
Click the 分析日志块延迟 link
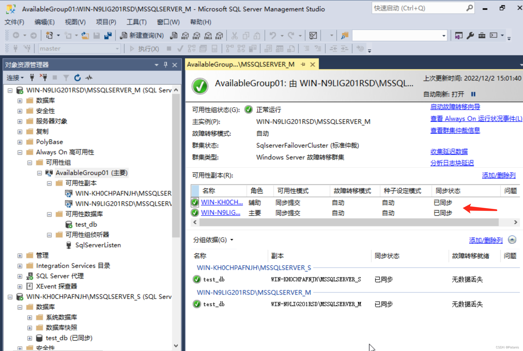click(x=452, y=163)
